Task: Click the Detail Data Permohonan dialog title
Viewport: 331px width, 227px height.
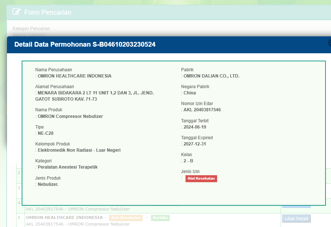Action: [84, 44]
